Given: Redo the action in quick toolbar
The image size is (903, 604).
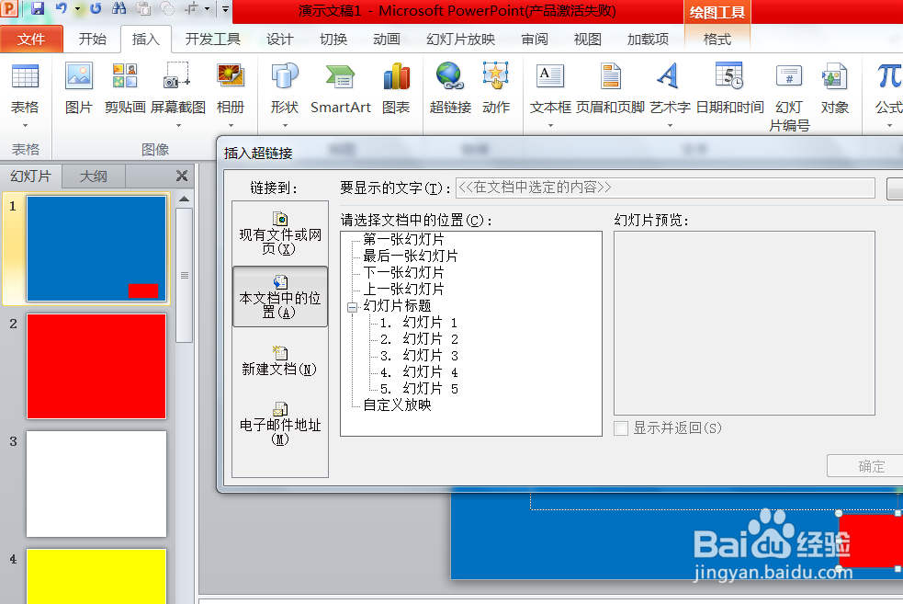Looking at the screenshot, I should [x=96, y=8].
